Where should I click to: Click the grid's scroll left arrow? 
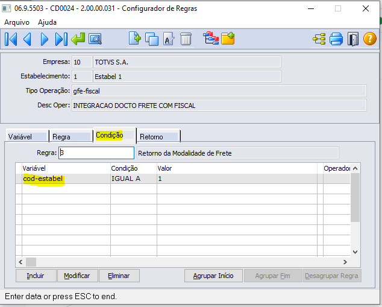pos(20,262)
